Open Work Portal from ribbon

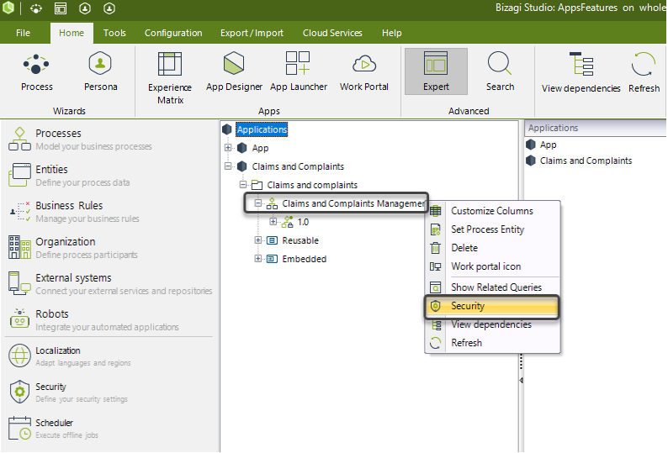click(363, 72)
